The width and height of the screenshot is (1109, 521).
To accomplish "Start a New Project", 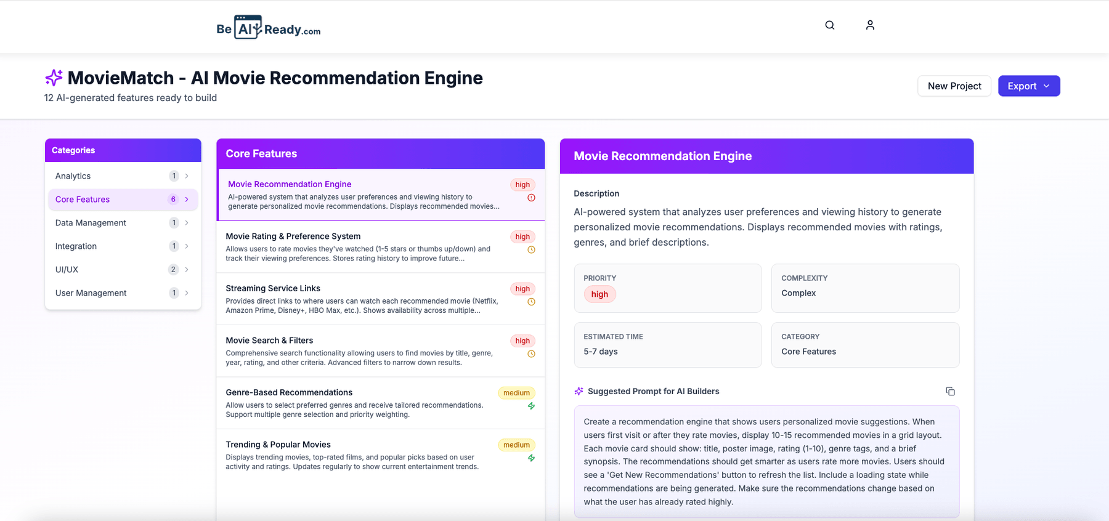I will 954,86.
